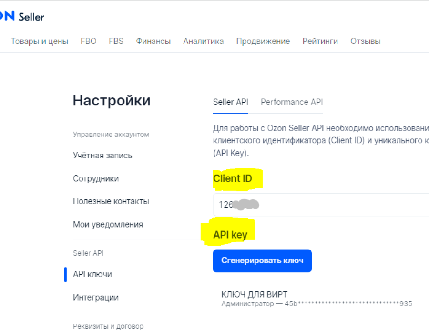Open Учётная запись settings
Viewport: 429px width, 334px height.
[x=102, y=156]
